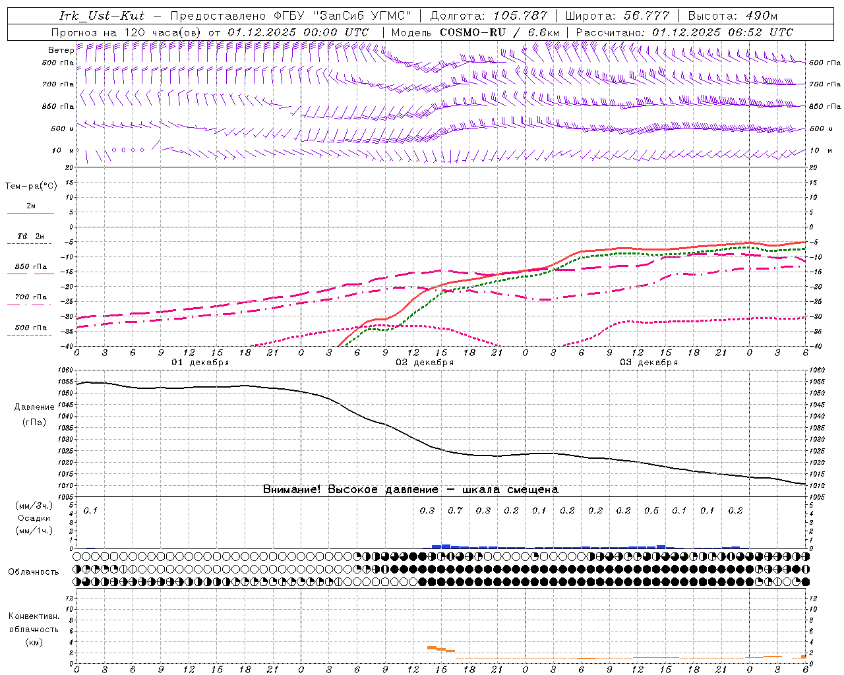844x675 pixels.
Task: Click the station title Irk_Ust-Kut
Action: tap(102, 15)
